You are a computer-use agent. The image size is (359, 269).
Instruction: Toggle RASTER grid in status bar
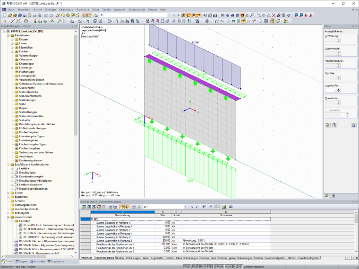coord(197,267)
